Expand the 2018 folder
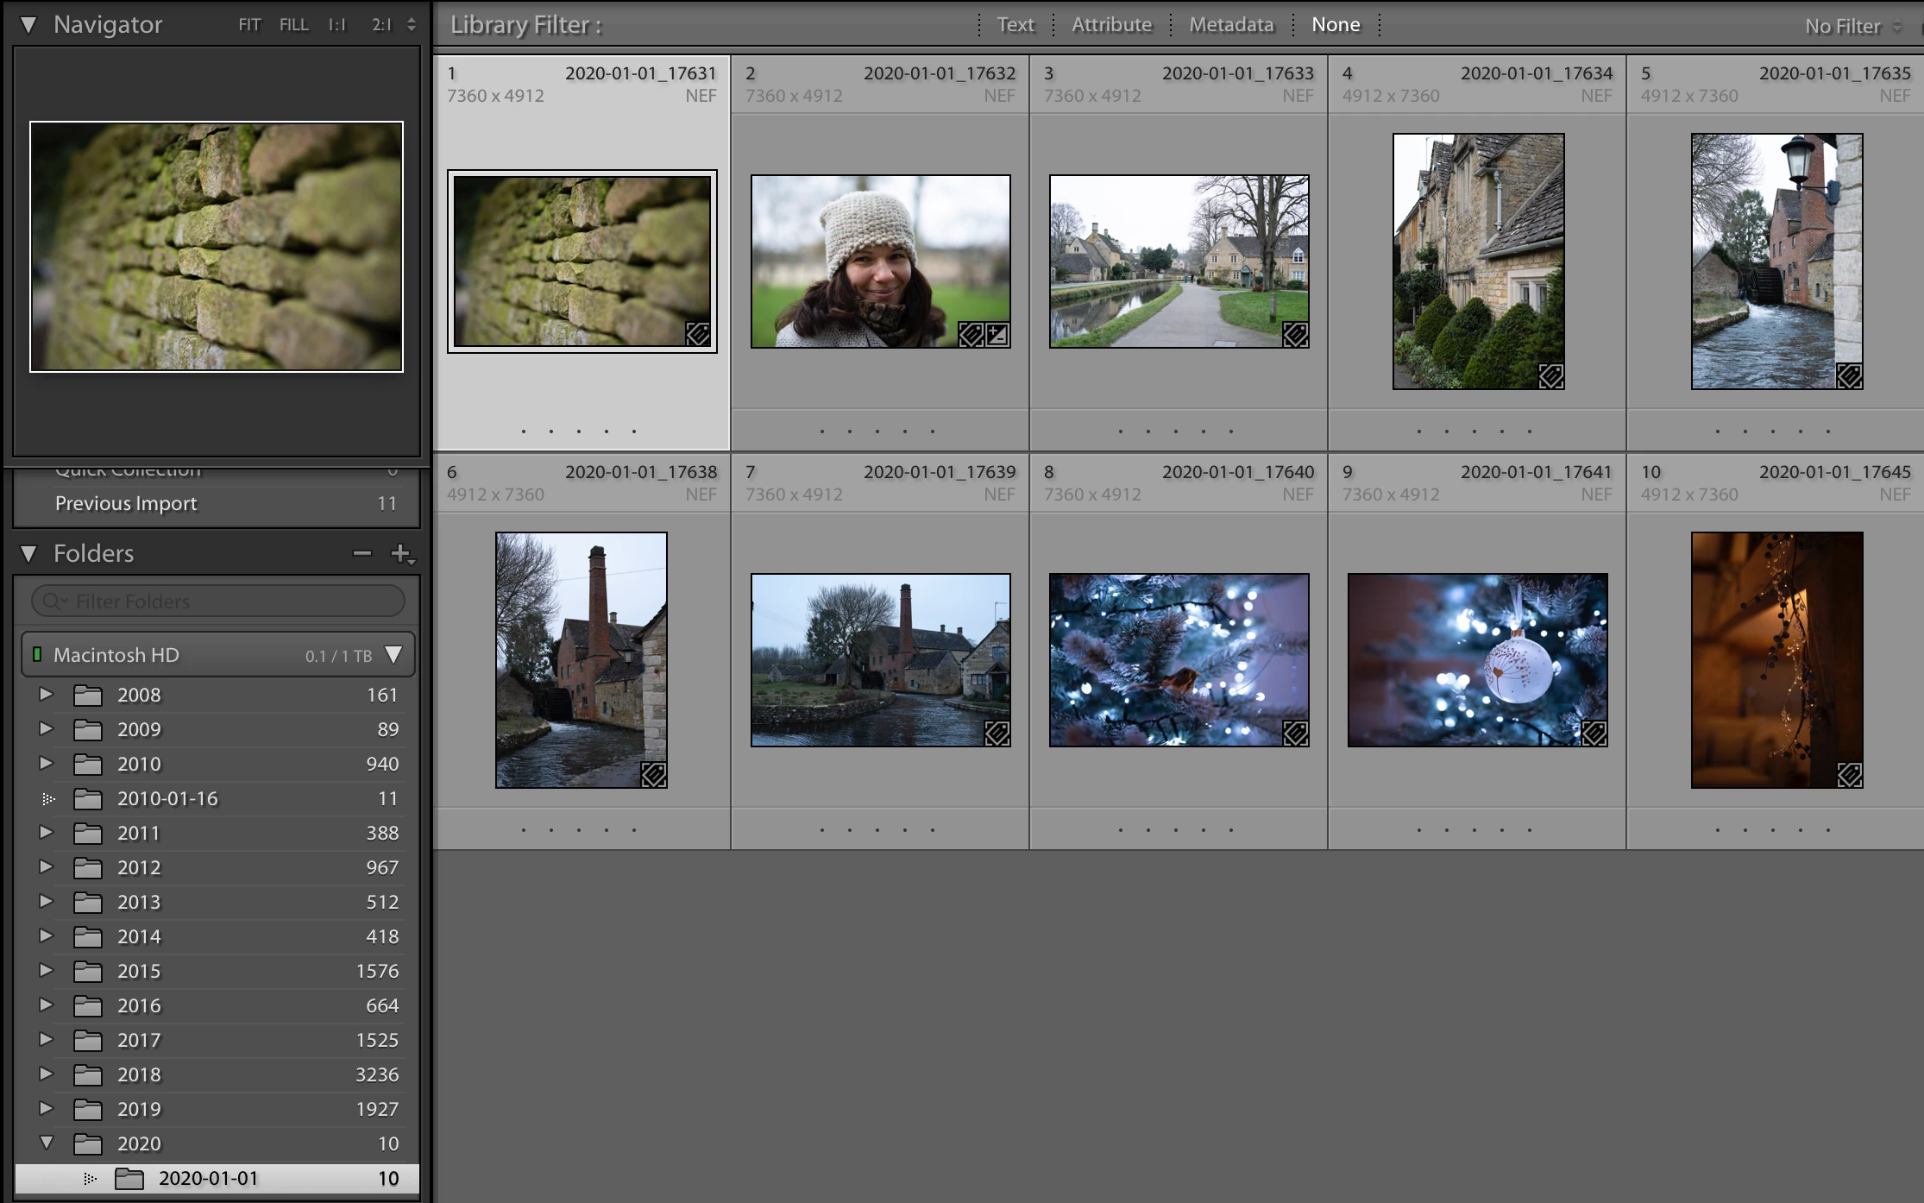This screenshot has width=1924, height=1203. point(46,1074)
